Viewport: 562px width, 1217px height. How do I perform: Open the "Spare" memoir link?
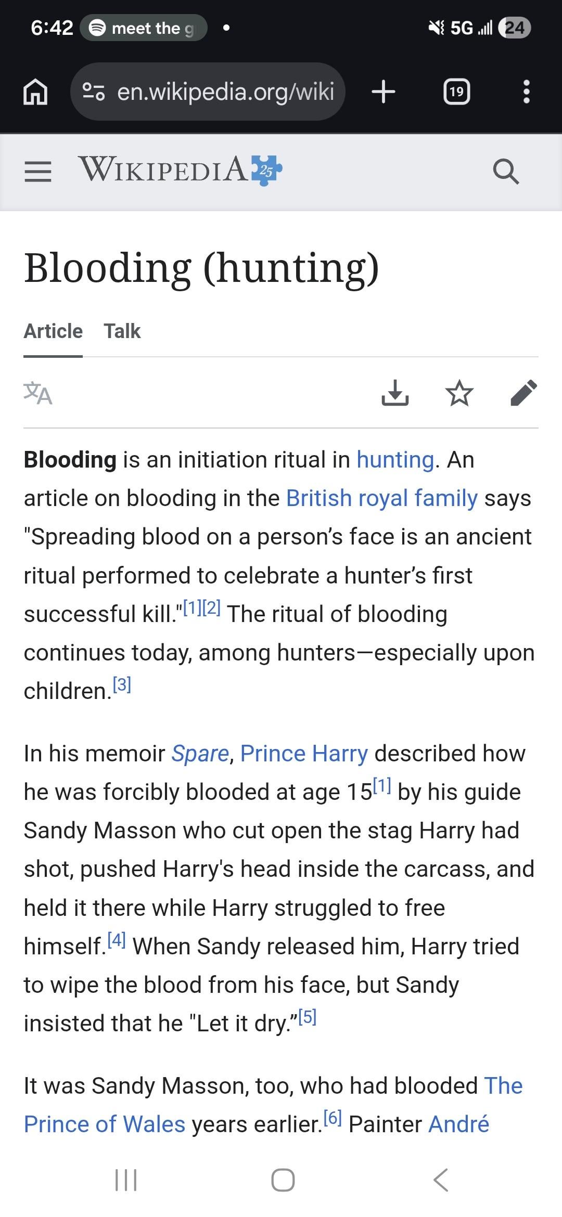[x=200, y=754]
